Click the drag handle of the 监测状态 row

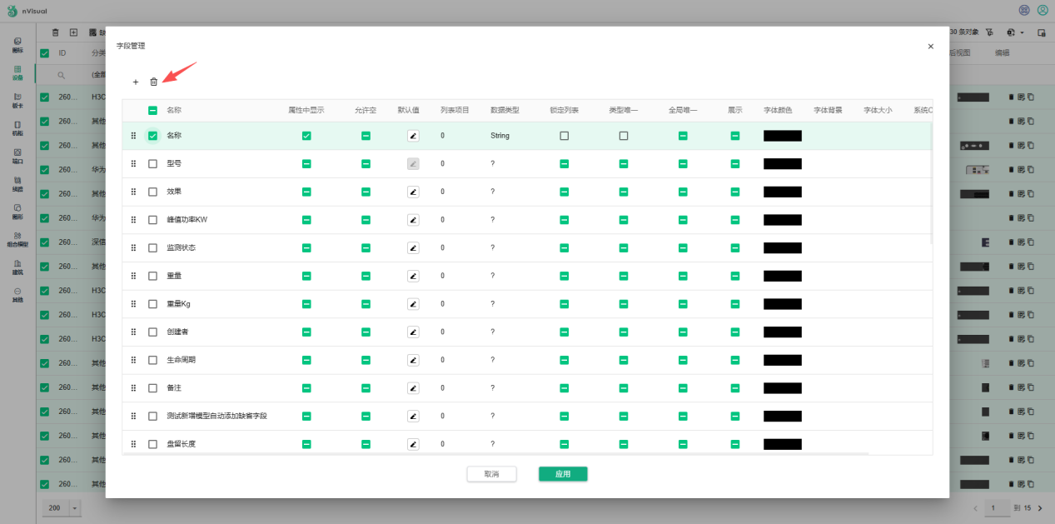pos(133,248)
